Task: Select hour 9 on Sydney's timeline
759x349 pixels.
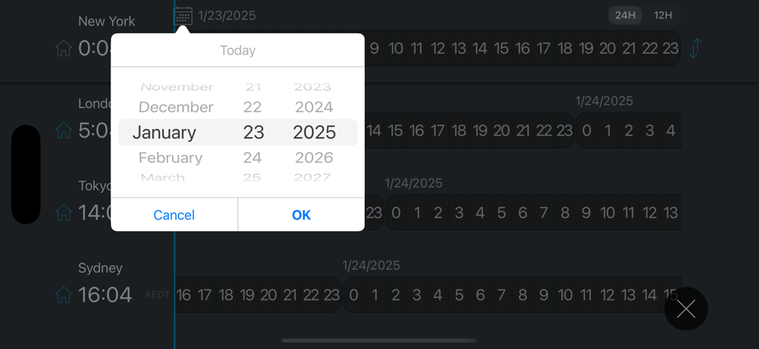Action: tap(543, 295)
